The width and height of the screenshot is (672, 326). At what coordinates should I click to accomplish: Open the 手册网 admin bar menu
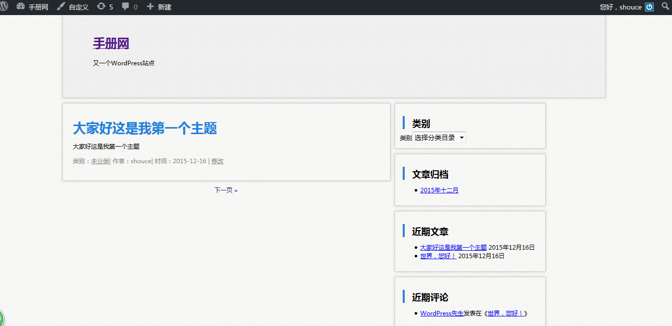pyautogui.click(x=38, y=7)
